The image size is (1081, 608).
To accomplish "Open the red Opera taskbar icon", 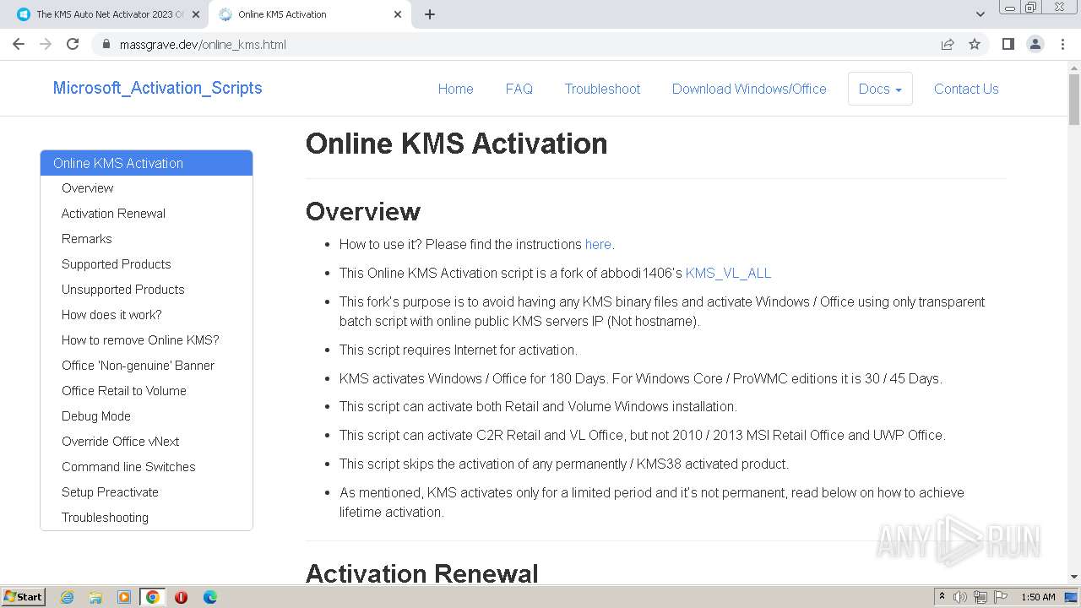I will [181, 597].
